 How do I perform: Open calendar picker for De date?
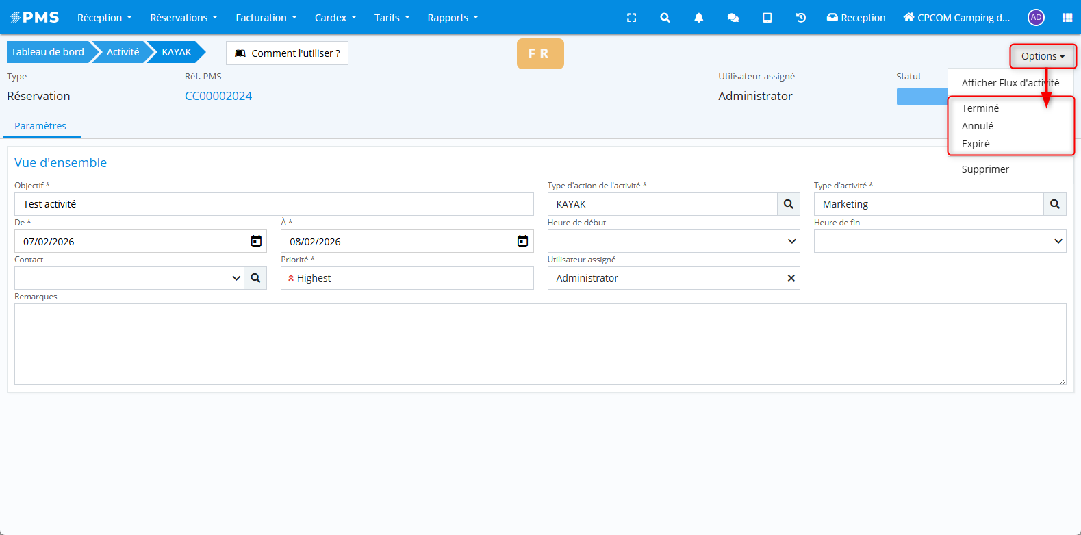[x=256, y=241]
